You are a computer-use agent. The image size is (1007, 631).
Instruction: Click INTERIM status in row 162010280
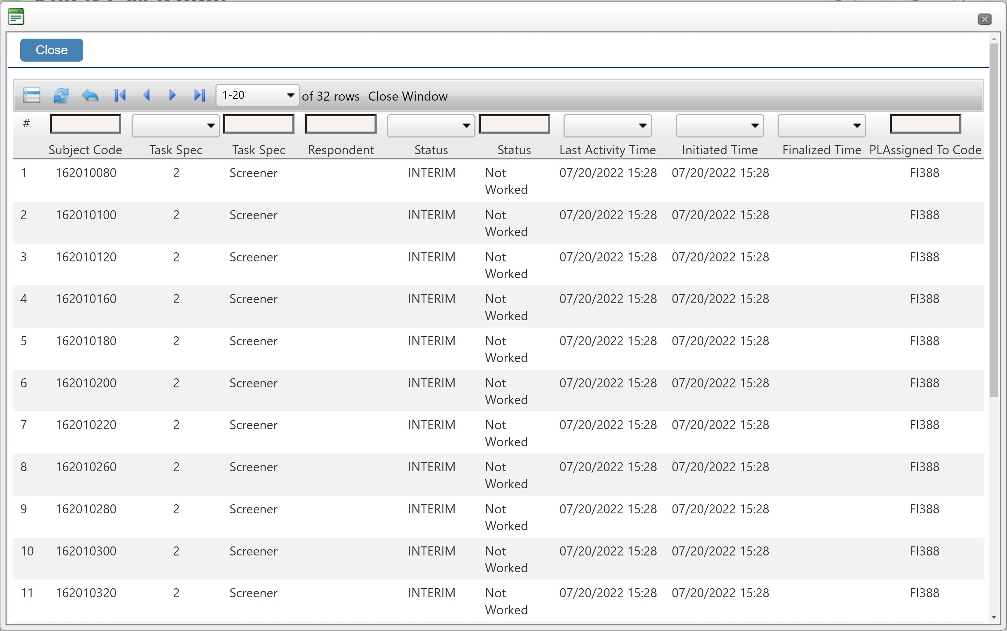(432, 509)
